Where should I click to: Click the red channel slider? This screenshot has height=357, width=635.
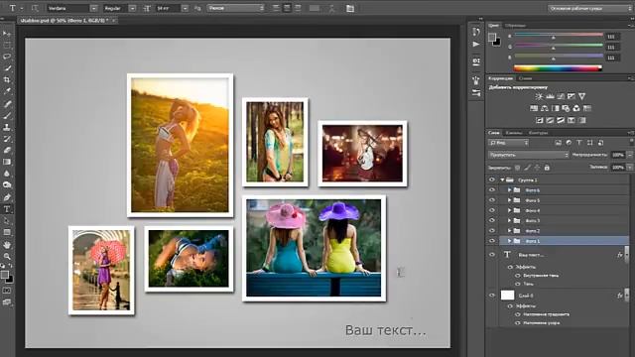(559, 36)
